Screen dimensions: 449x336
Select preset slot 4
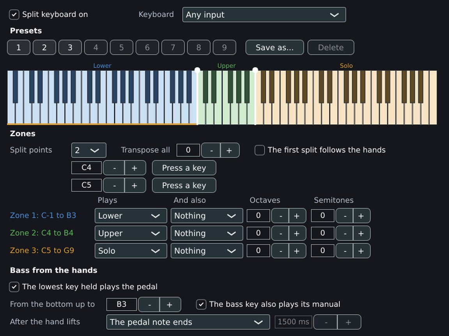coord(96,47)
